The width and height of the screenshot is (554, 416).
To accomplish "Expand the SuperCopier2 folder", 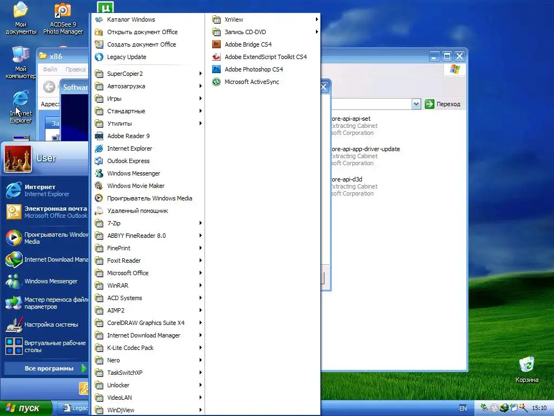I will [x=148, y=74].
